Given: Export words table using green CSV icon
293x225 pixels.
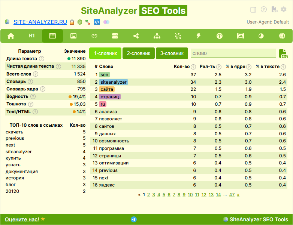Looking at the screenshot, I should (x=284, y=53).
